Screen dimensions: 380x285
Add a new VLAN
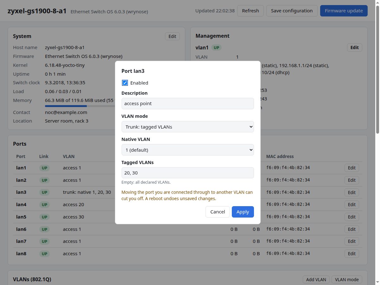[316, 280]
